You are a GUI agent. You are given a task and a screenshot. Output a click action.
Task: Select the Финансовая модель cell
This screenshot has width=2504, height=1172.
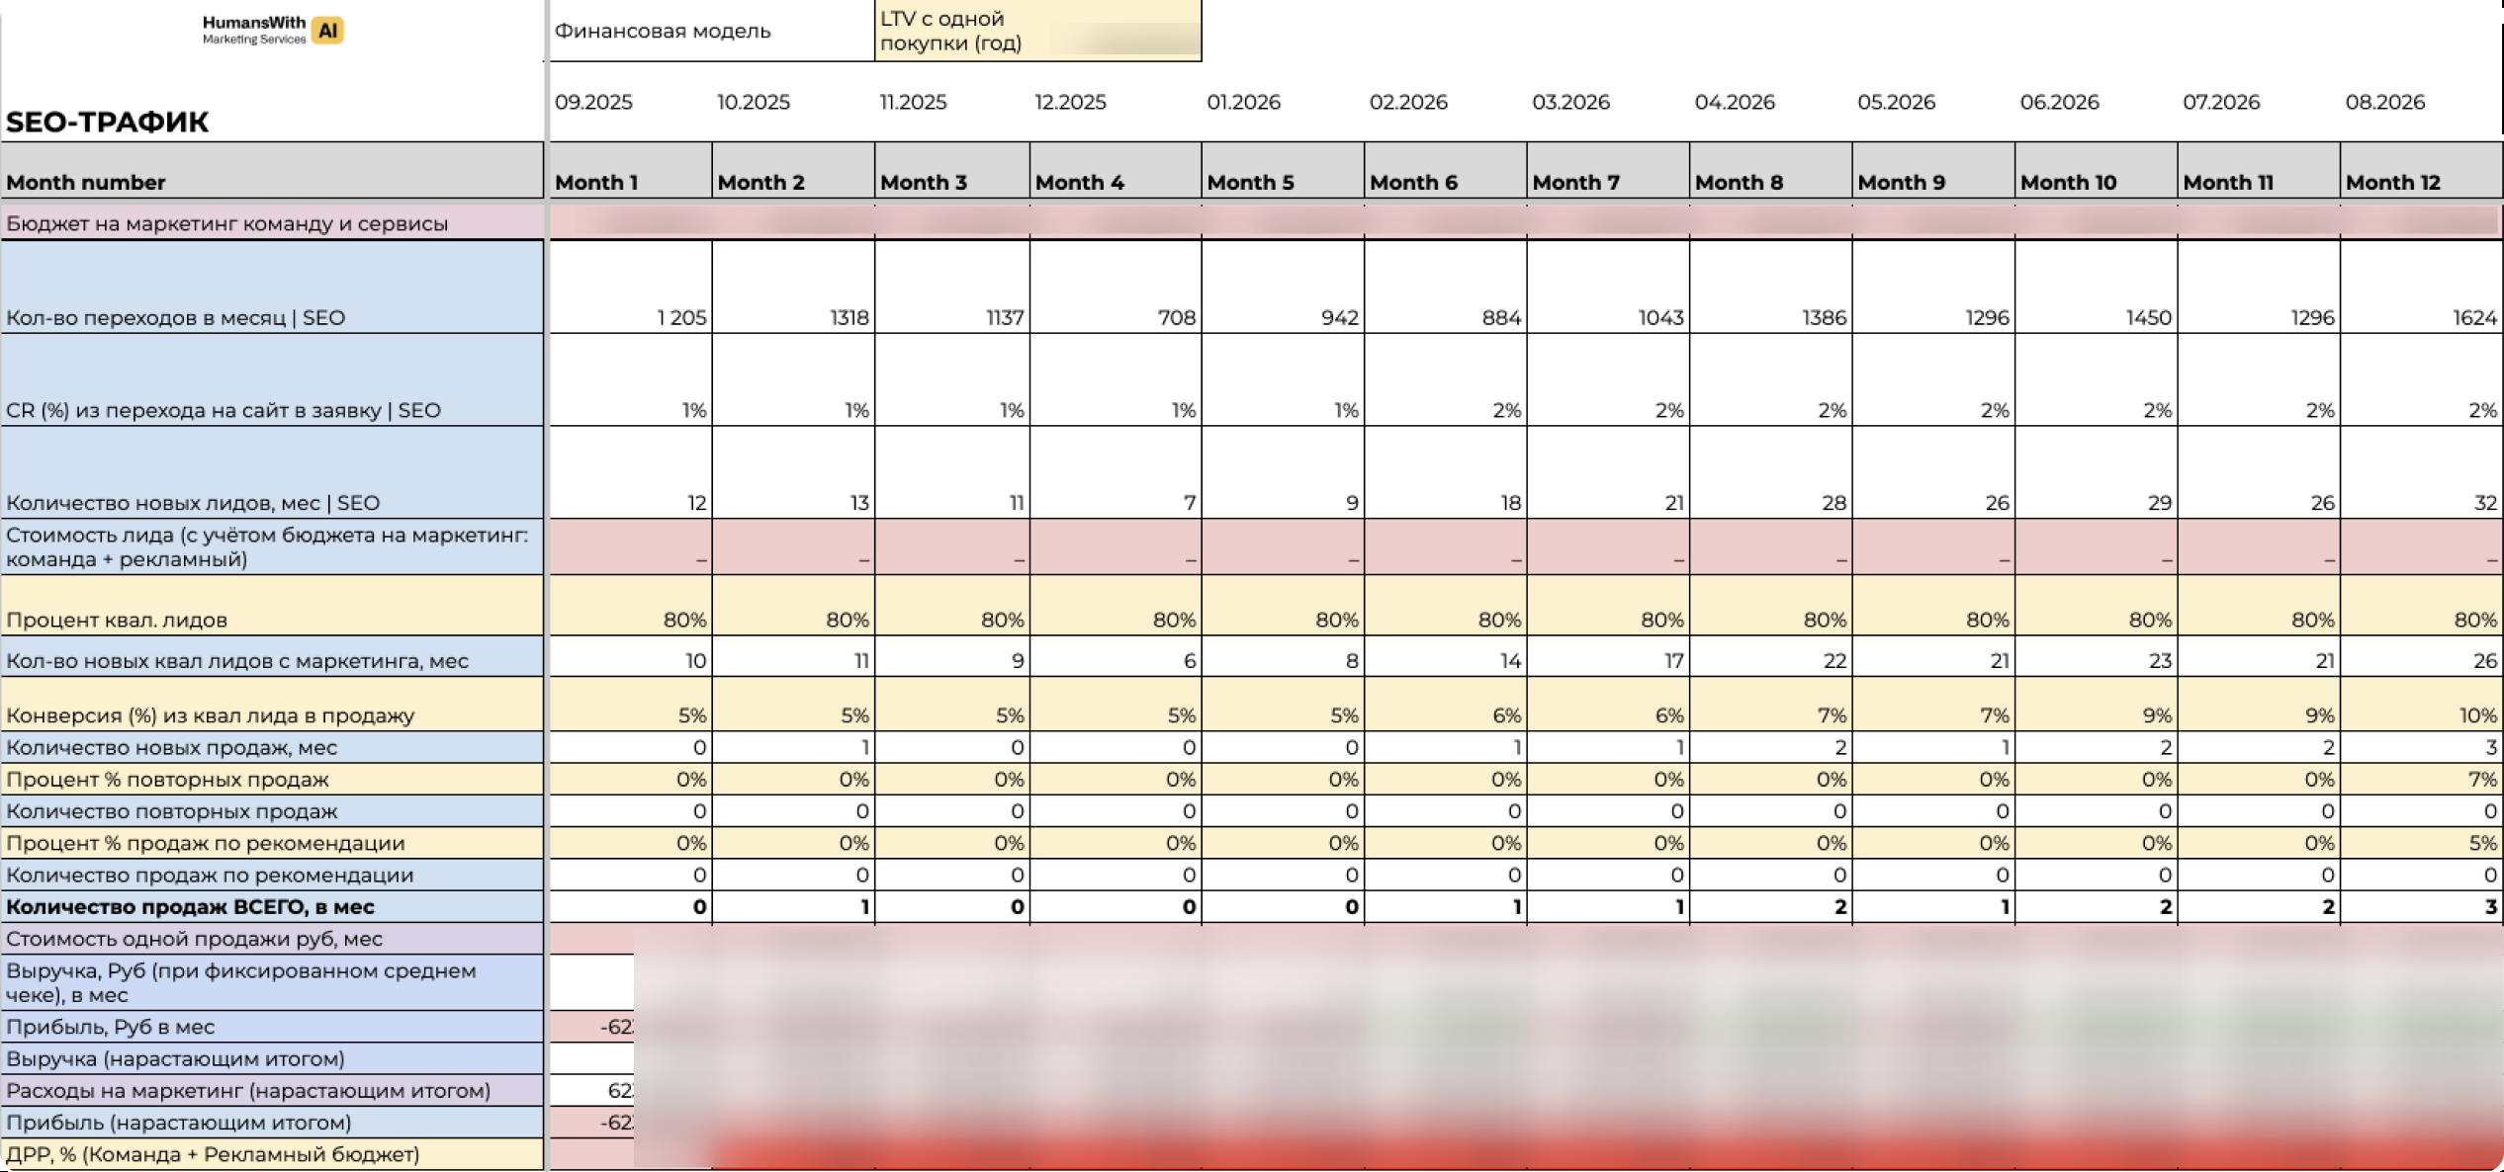click(x=663, y=31)
